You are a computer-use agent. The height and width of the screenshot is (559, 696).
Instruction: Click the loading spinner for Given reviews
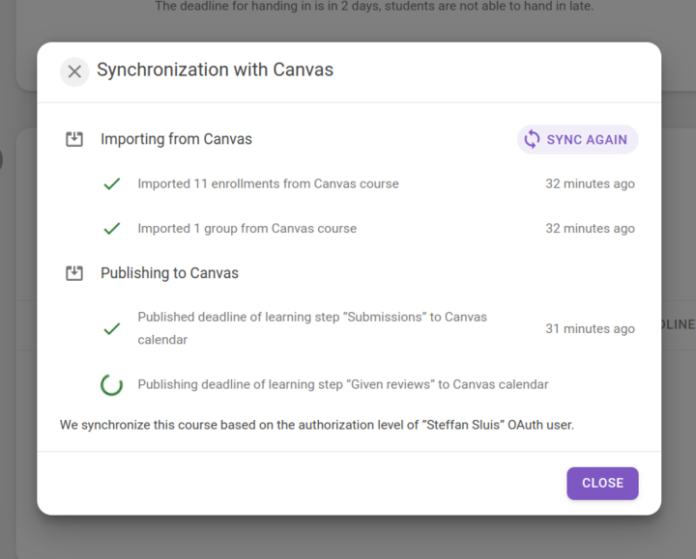tap(112, 384)
